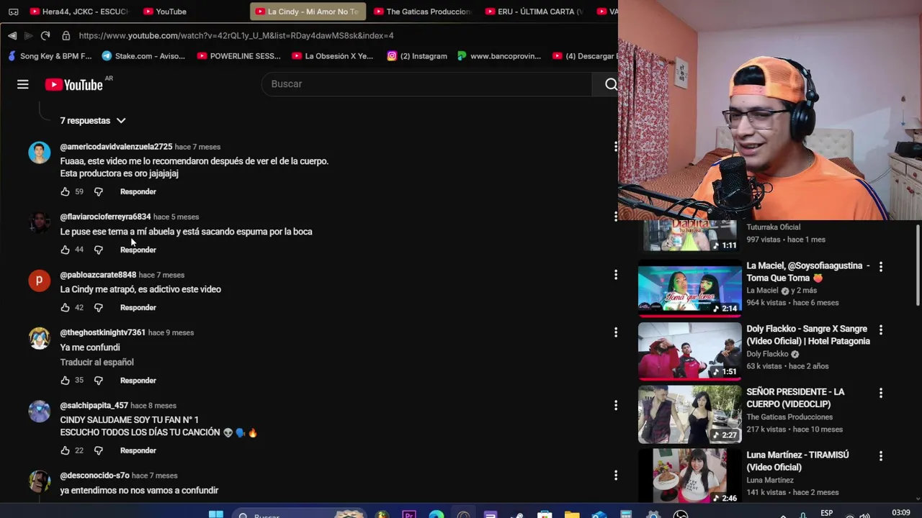Click Responder under 'La Cindy me atrapó' comment

(138, 307)
